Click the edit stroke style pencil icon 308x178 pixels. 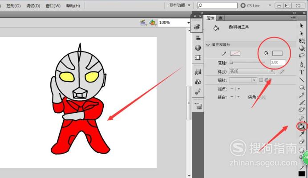tap(282, 71)
